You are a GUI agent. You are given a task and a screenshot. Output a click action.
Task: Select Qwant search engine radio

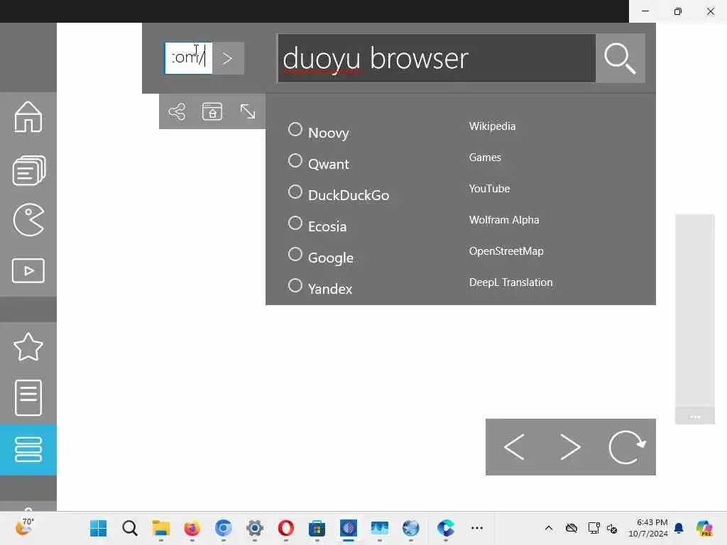tap(295, 161)
